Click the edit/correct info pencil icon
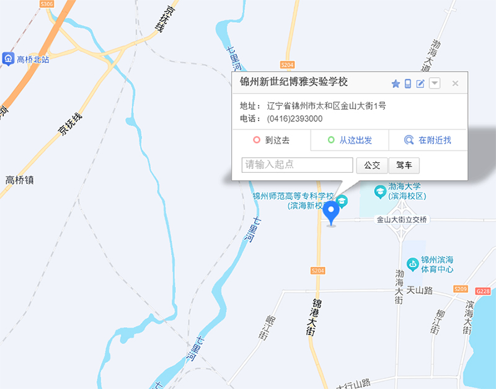Image resolution: width=496 pixels, height=389 pixels. click(x=420, y=84)
